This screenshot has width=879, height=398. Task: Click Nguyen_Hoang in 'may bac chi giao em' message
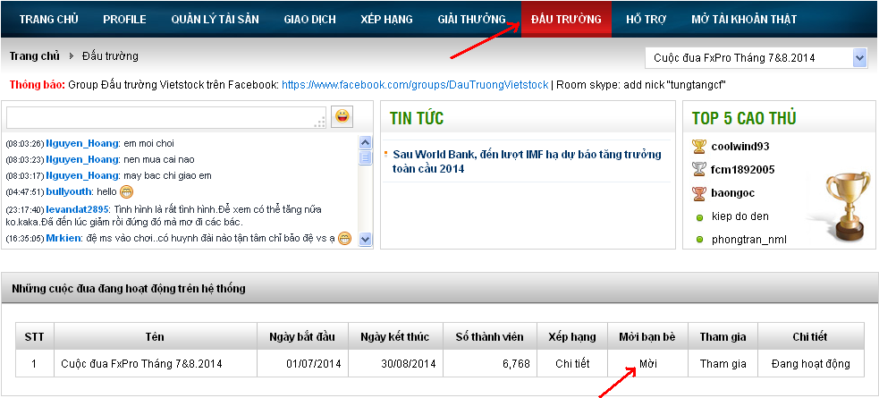[x=82, y=176]
